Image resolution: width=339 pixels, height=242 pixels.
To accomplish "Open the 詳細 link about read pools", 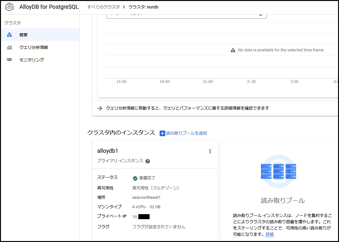I will pyautogui.click(x=270, y=234).
